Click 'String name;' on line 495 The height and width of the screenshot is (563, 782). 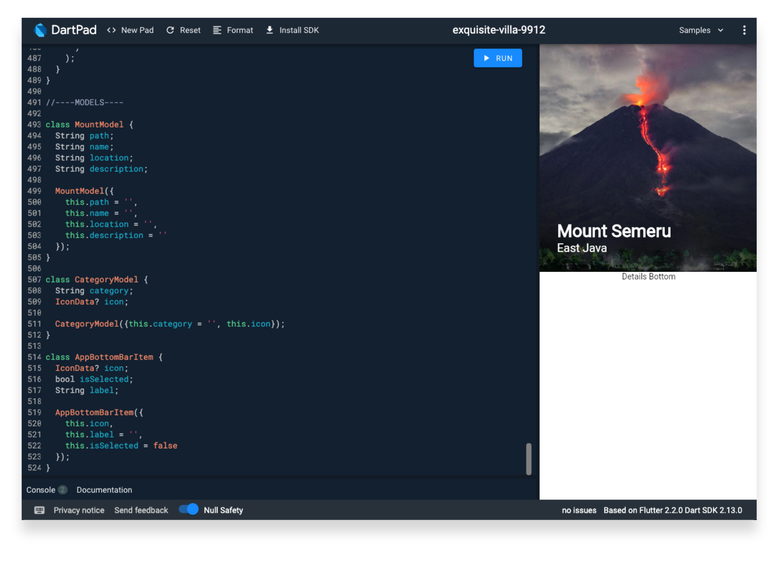[84, 147]
